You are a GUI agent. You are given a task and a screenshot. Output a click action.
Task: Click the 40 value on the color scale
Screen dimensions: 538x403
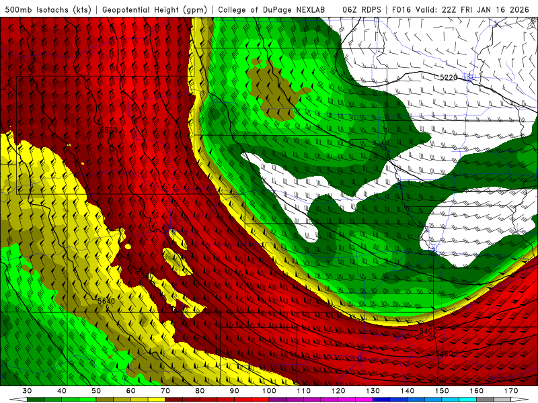(x=62, y=391)
